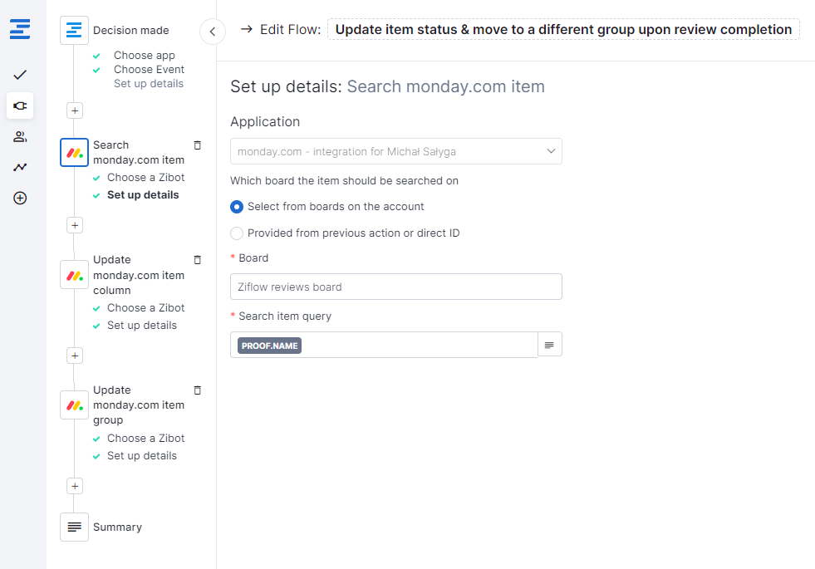Click the circled plus icon in the sidebar
Image resolution: width=815 pixels, height=569 pixels.
[x=20, y=199]
